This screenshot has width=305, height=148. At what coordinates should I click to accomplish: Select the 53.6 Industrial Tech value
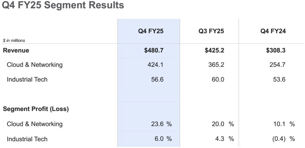click(x=279, y=79)
